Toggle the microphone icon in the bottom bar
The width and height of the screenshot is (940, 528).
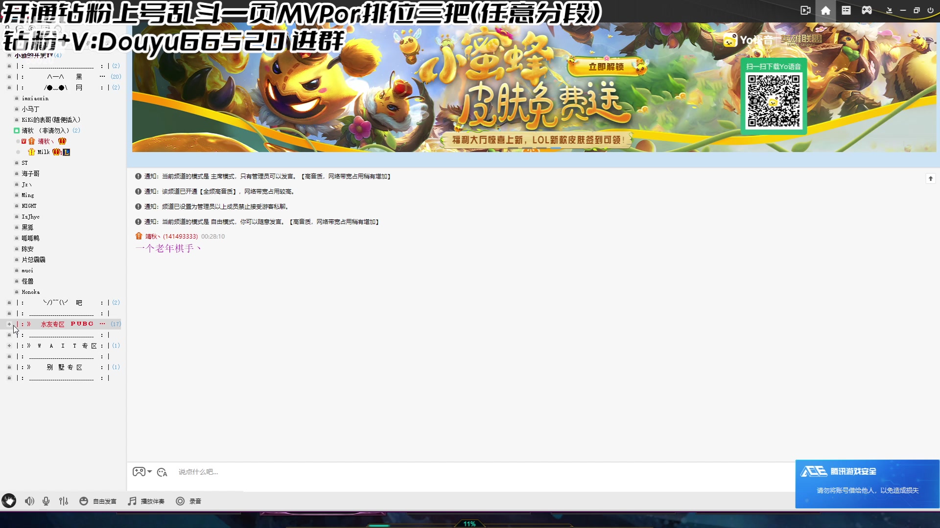46,501
